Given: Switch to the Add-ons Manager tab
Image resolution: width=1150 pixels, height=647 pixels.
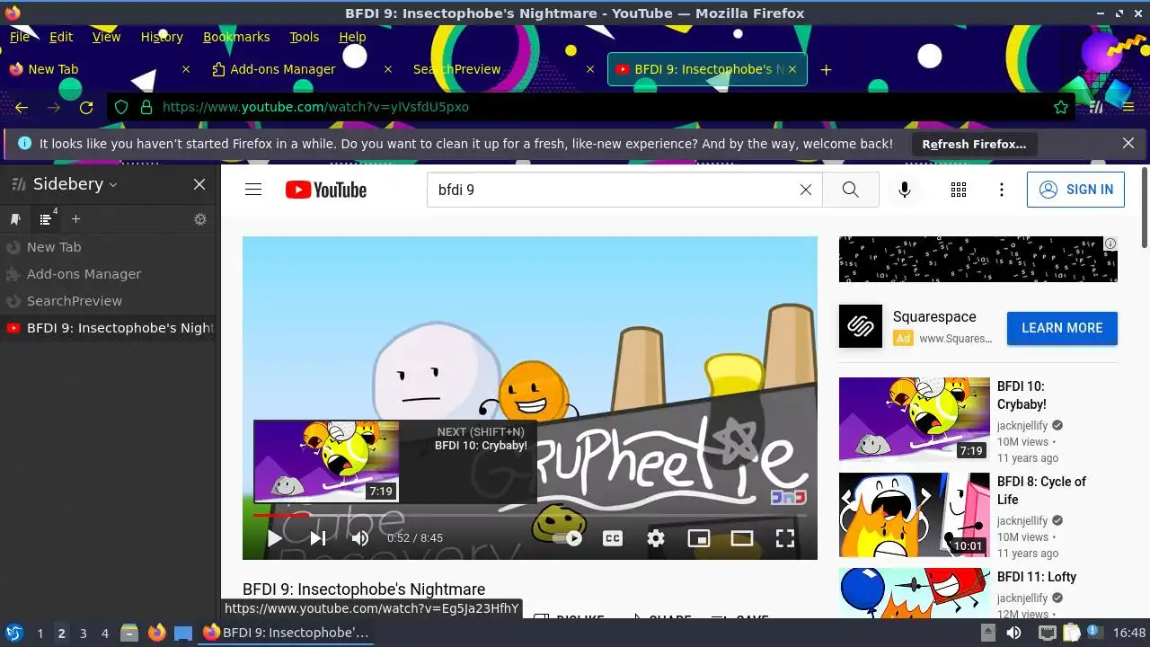Looking at the screenshot, I should [x=304, y=69].
